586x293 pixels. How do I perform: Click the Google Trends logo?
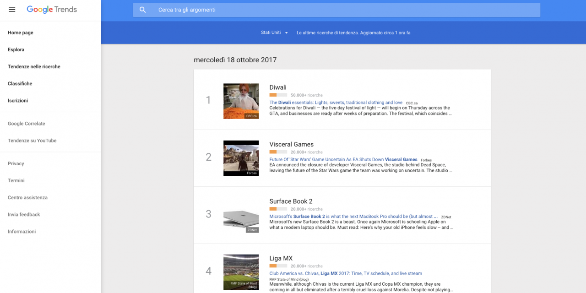pos(52,10)
